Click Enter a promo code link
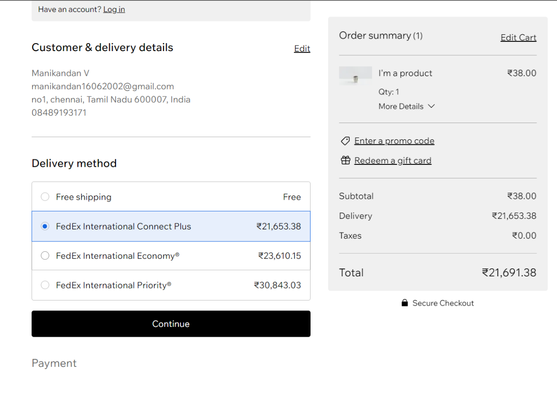This screenshot has width=557, height=418. [394, 141]
